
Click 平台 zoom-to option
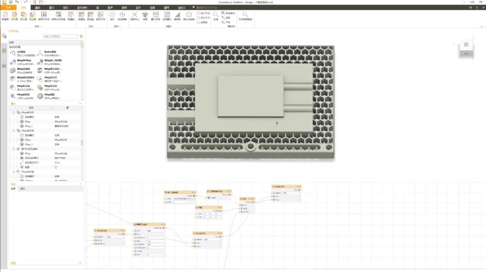pos(226,23)
